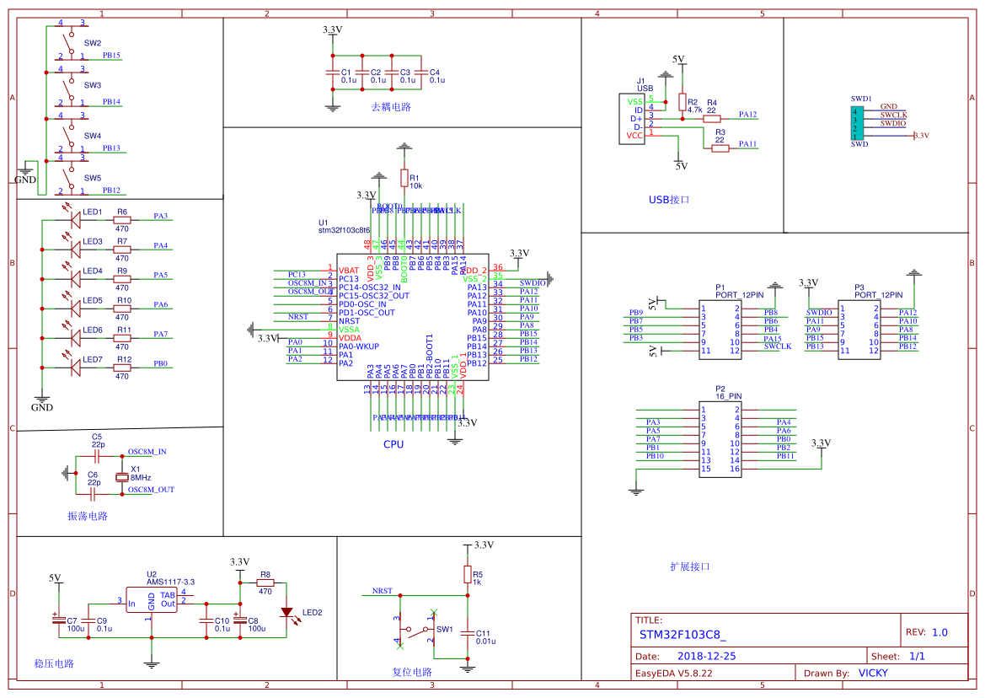985x698 pixels.
Task: Select the U1 stm32f103c8t6 chip body
Action: 413,317
